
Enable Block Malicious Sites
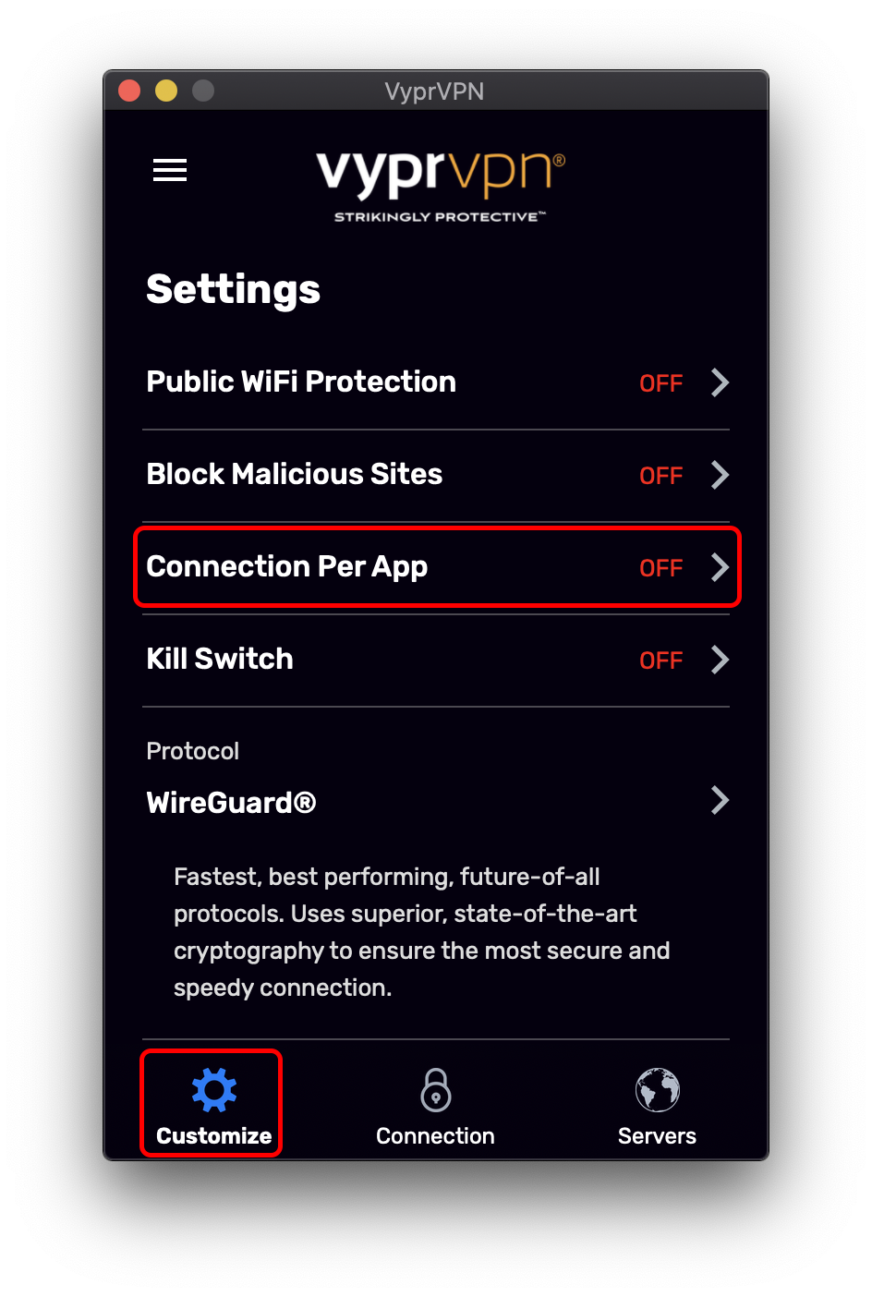pos(660,475)
